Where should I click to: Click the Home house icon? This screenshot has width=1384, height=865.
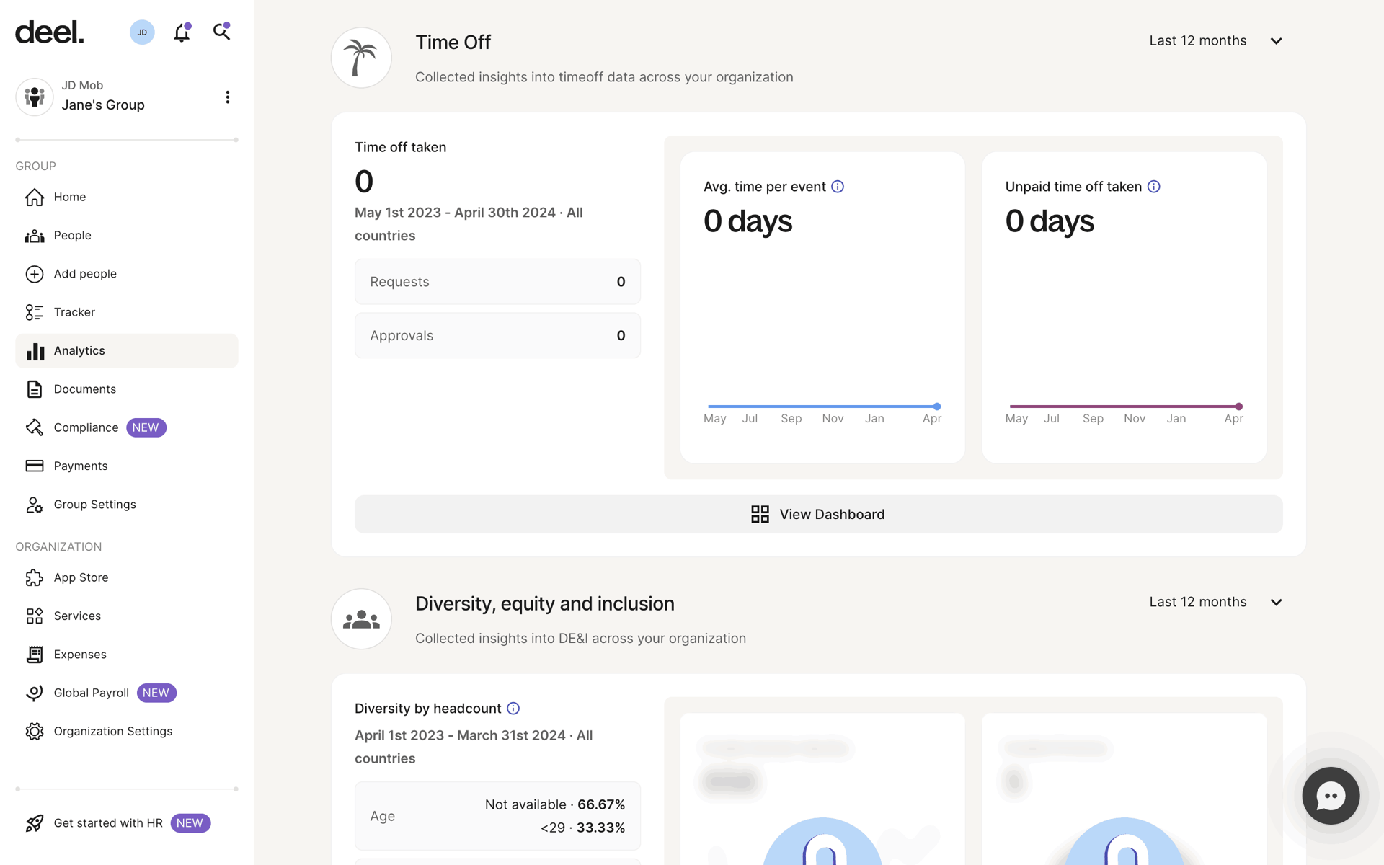(x=35, y=197)
